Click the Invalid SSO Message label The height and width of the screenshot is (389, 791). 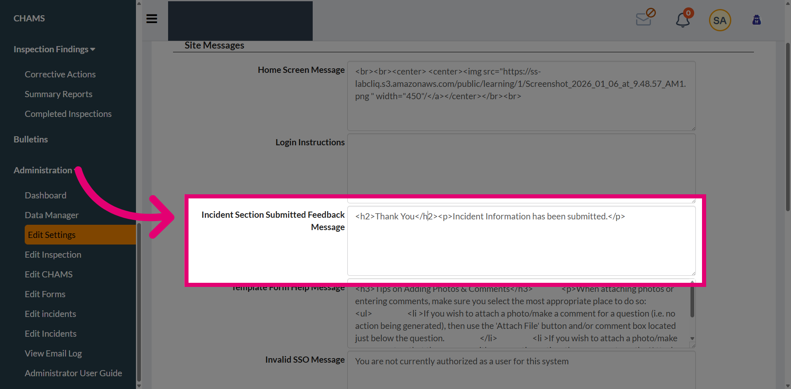(x=305, y=360)
